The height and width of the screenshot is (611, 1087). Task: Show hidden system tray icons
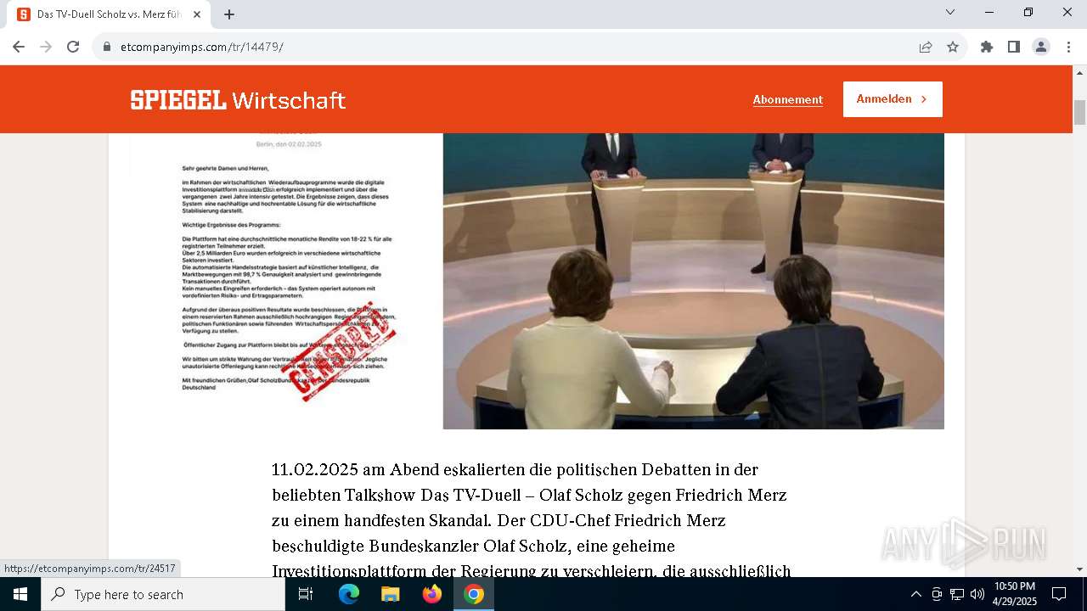click(x=915, y=594)
